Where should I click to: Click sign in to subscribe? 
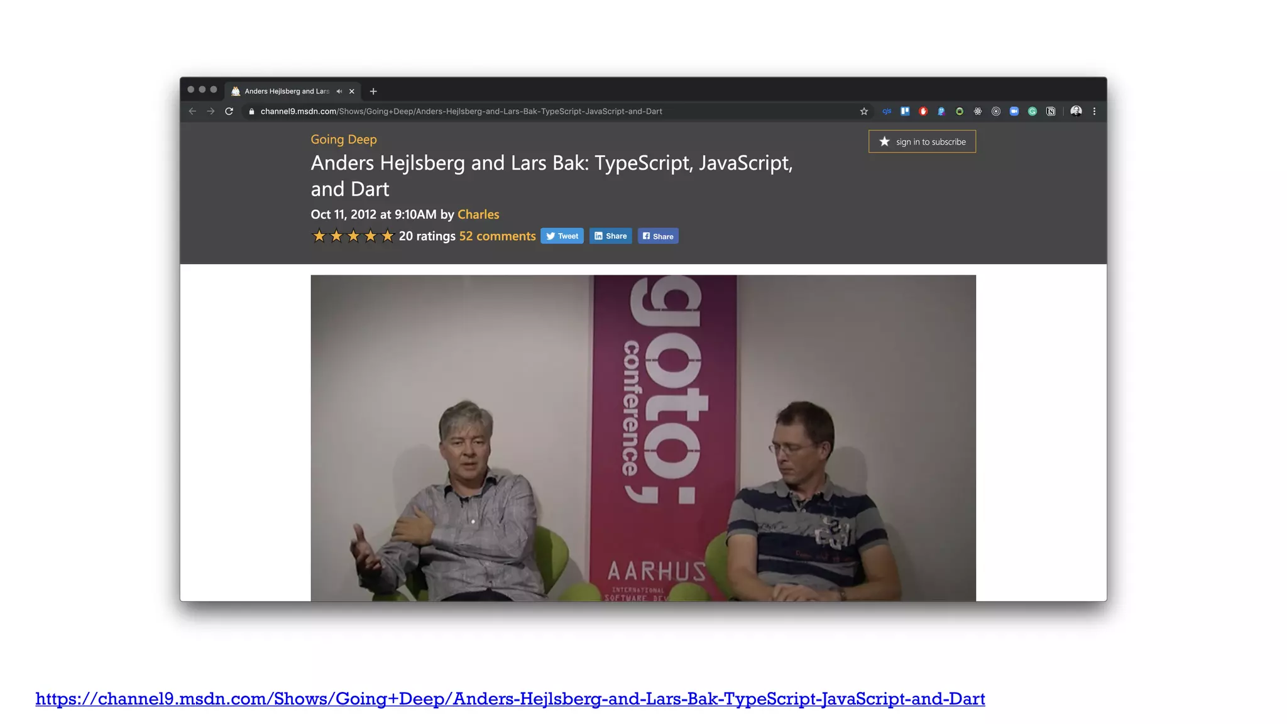pos(922,141)
